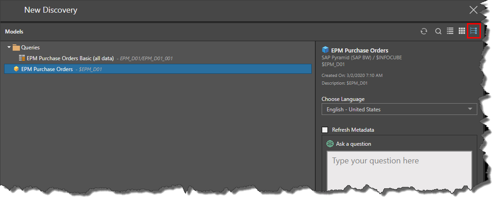Viewport: 499px width, 205px height.
Task: Select the EPM Purchase Orders $EPM_D01 row
Action: pos(158,69)
